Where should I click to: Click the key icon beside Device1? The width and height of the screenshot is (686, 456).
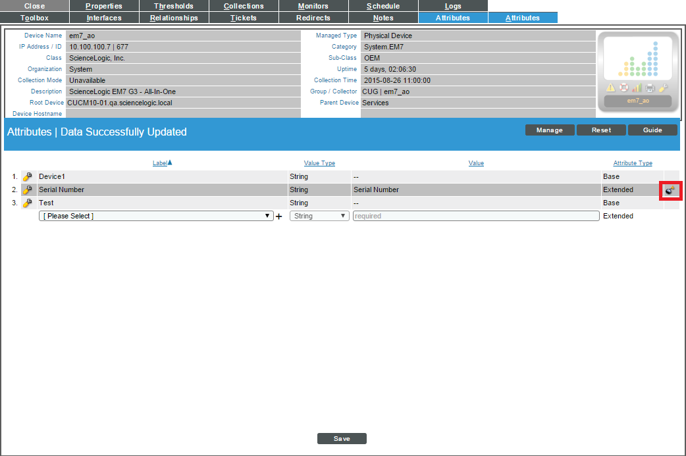coord(26,176)
